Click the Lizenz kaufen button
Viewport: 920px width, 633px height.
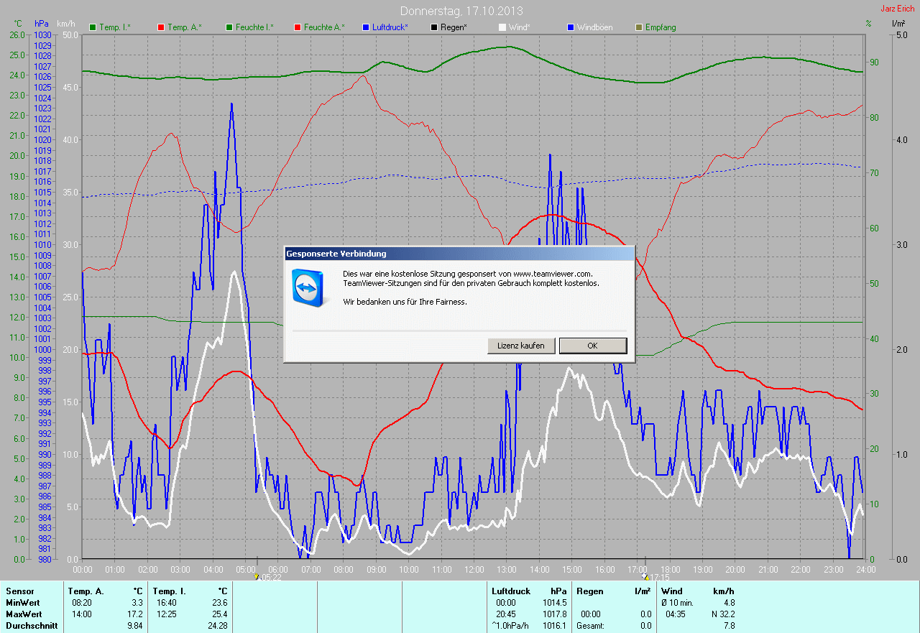(x=521, y=346)
